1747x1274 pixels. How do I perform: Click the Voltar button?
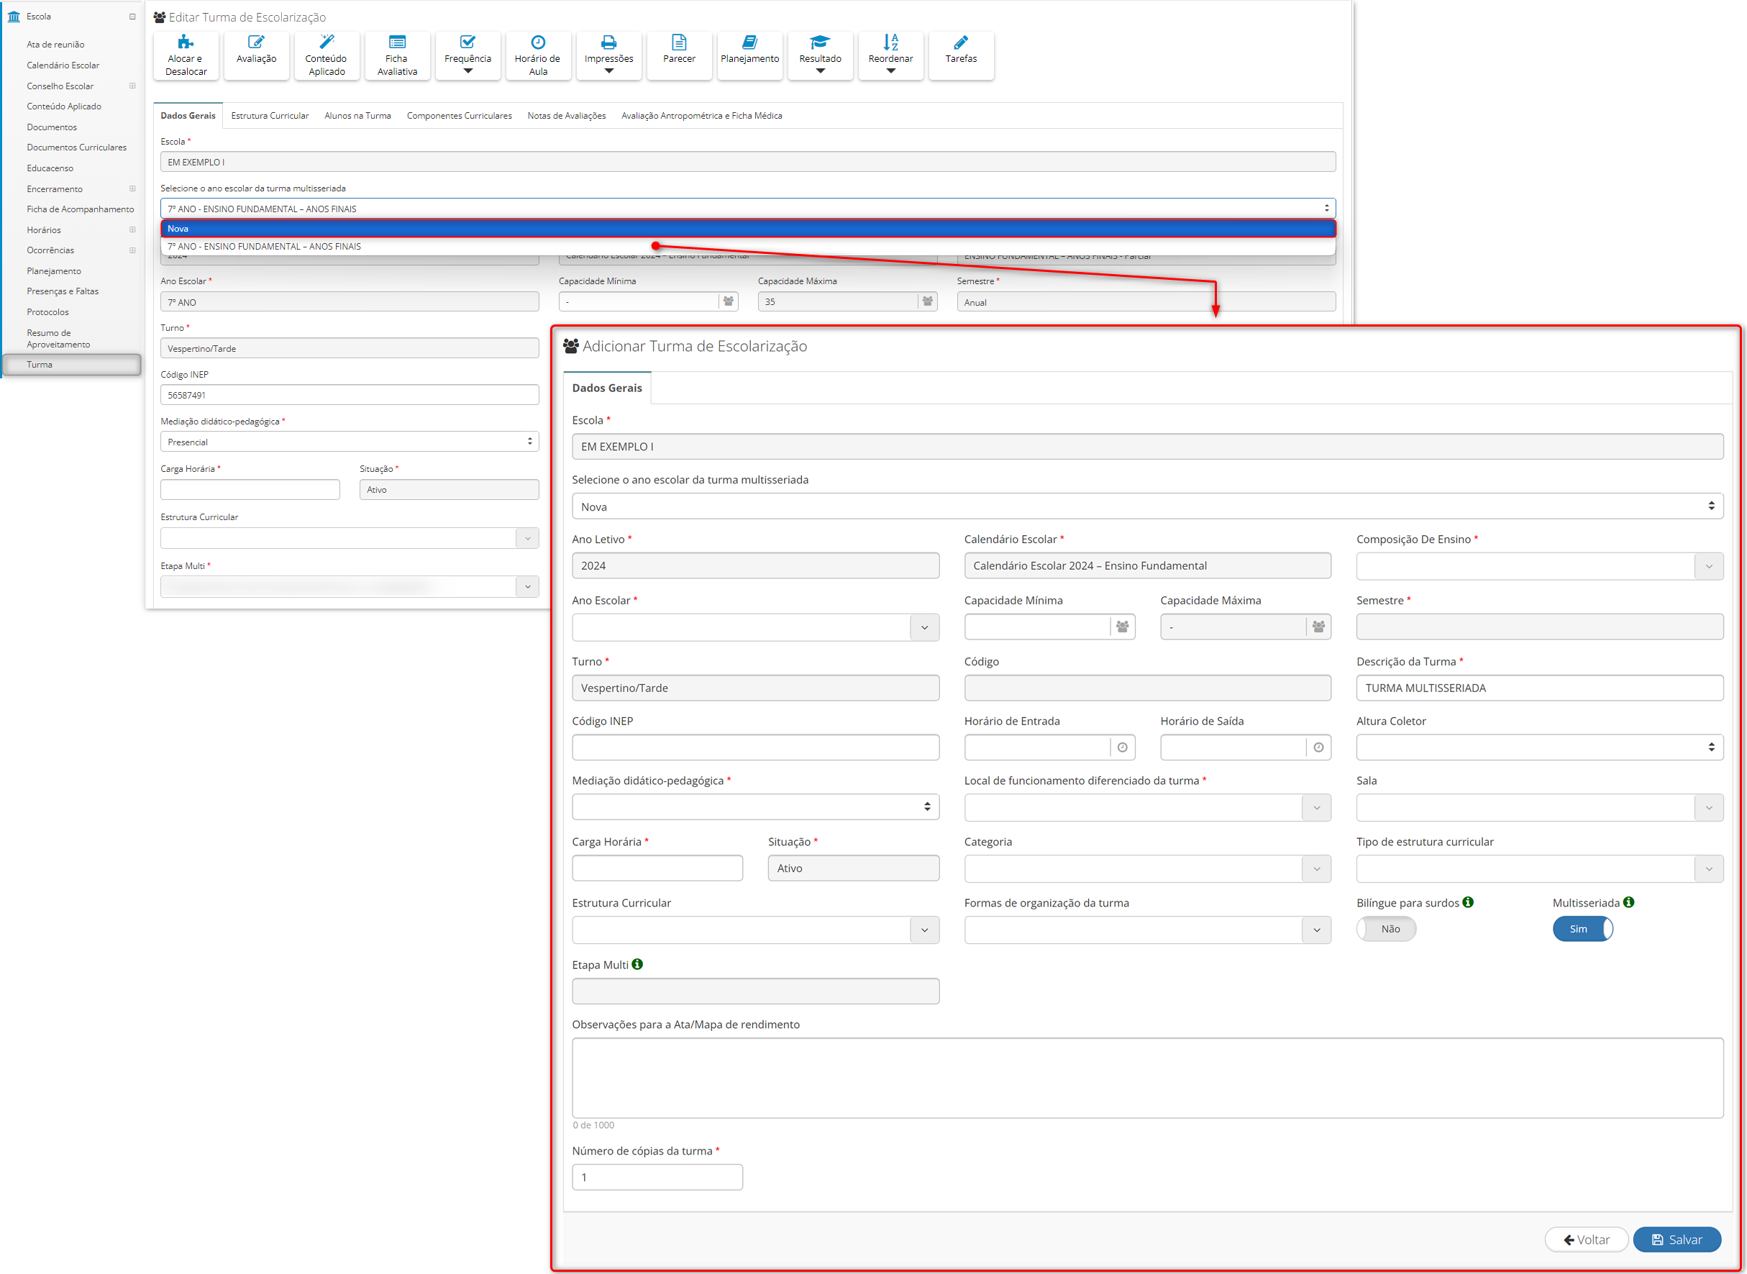[x=1586, y=1239]
